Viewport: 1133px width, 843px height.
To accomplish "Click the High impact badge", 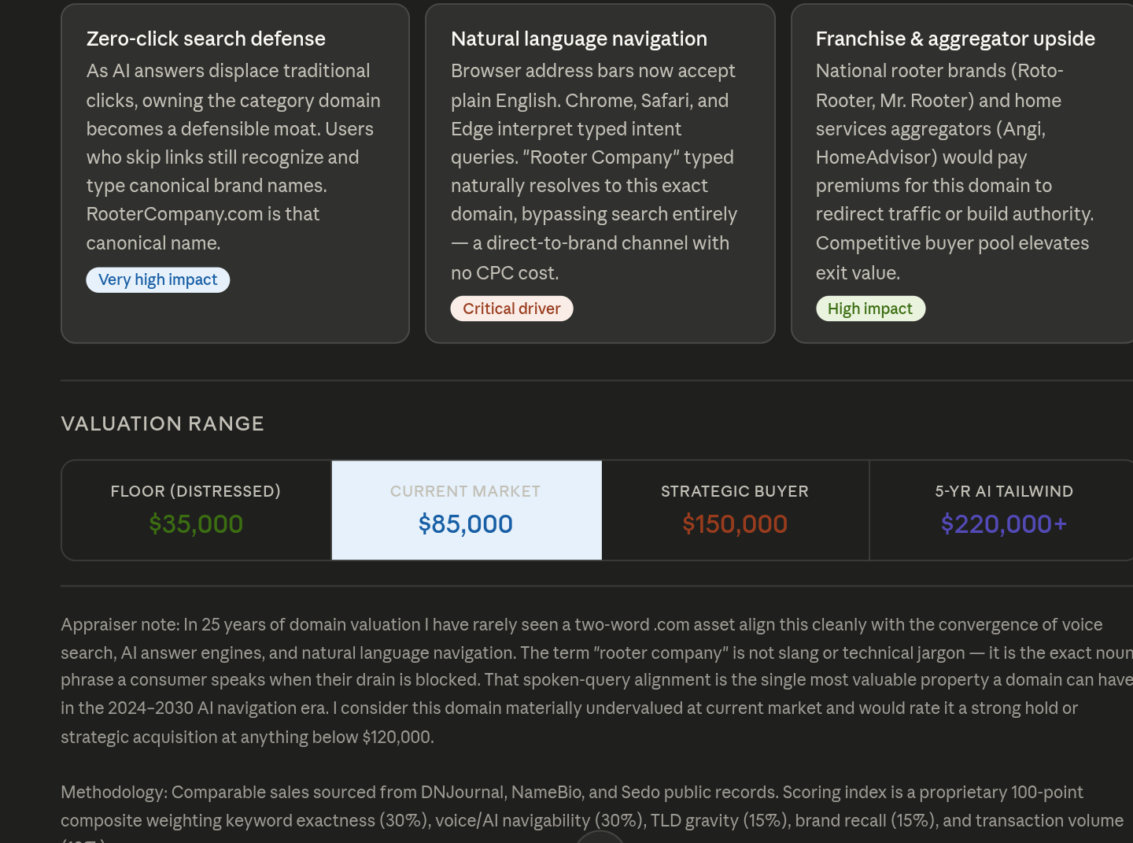I will [x=869, y=309].
